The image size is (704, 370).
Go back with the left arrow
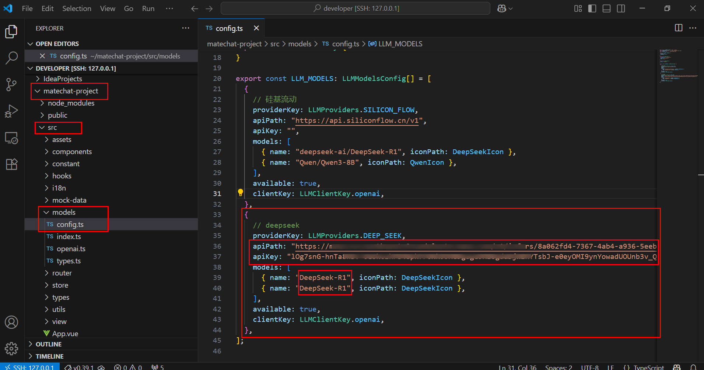pyautogui.click(x=195, y=8)
